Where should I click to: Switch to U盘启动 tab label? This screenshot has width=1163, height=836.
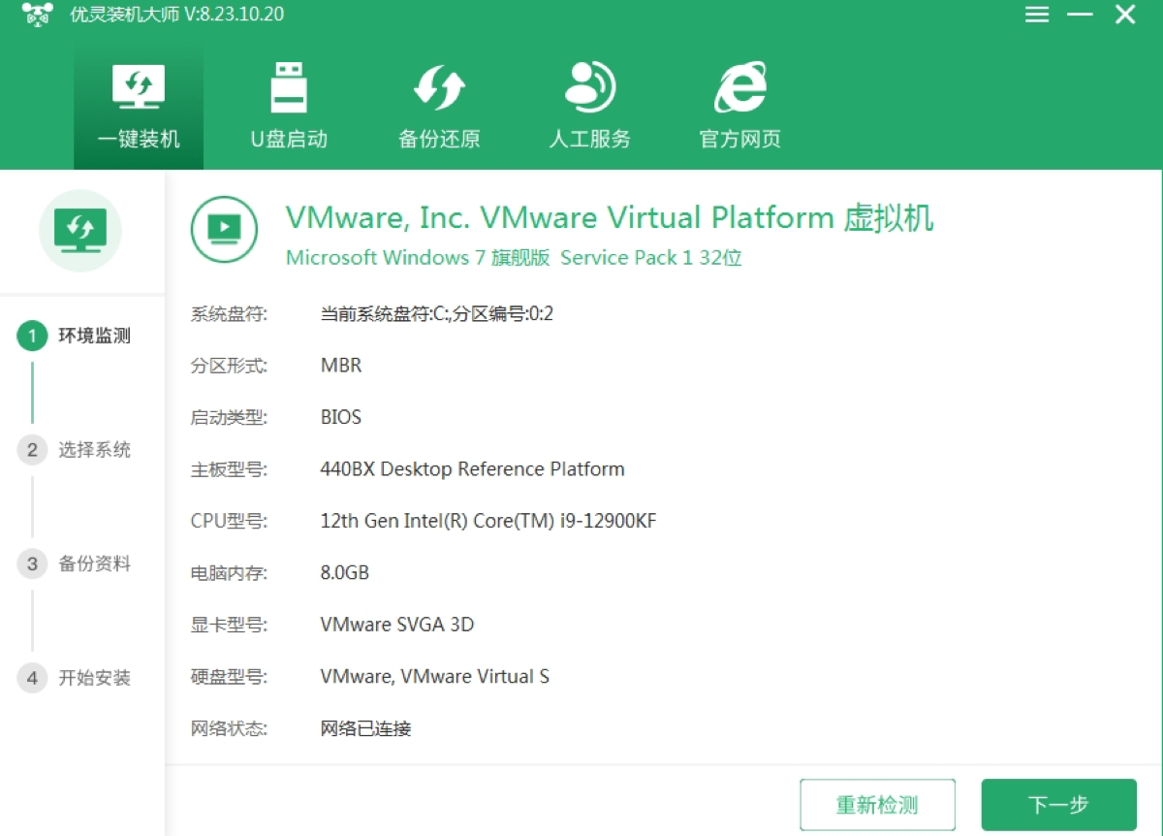[289, 139]
